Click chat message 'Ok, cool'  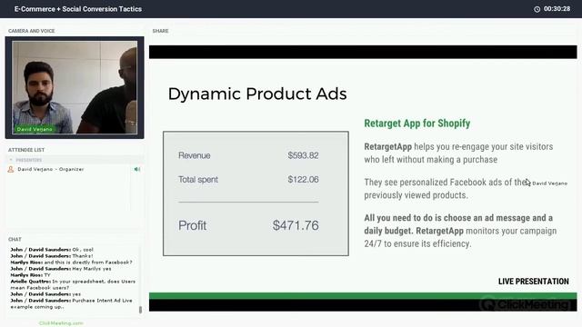click(83, 250)
